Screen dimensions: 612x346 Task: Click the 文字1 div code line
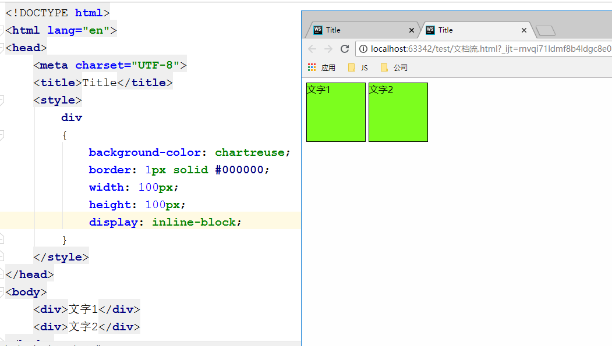(87, 309)
